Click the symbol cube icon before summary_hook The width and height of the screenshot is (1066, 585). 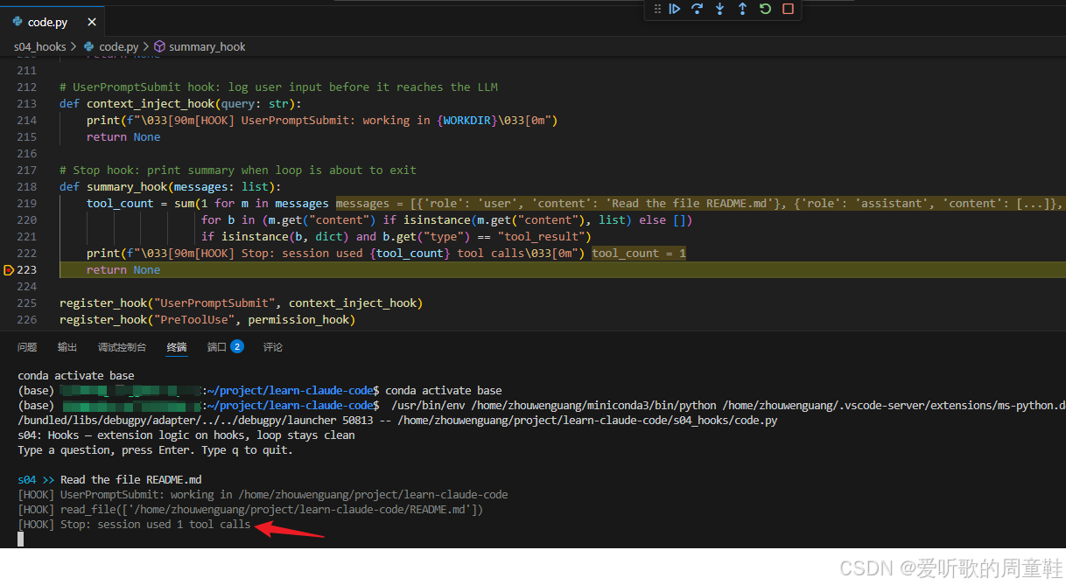tap(159, 46)
